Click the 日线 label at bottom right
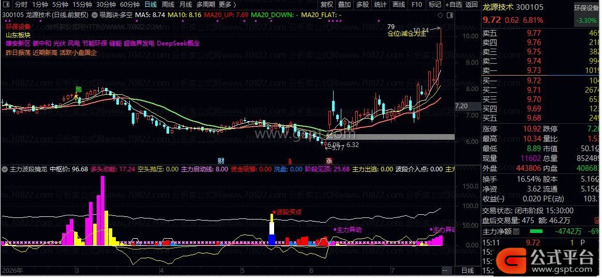 tap(467, 271)
